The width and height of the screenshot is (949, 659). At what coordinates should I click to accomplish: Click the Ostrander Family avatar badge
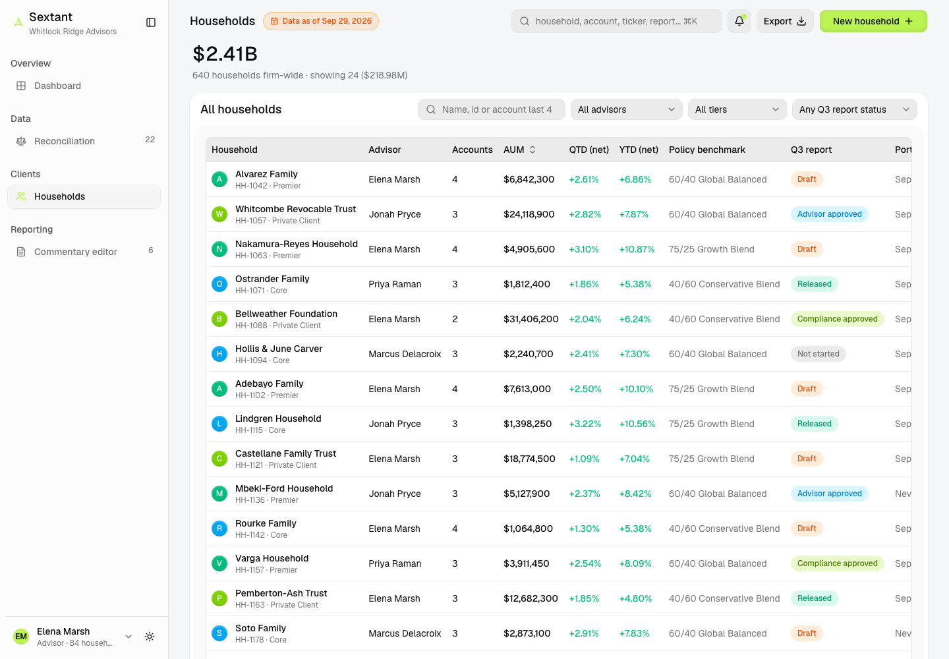[219, 284]
